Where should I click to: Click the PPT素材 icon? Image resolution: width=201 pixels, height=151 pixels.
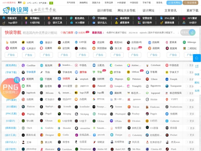tap(184, 18)
